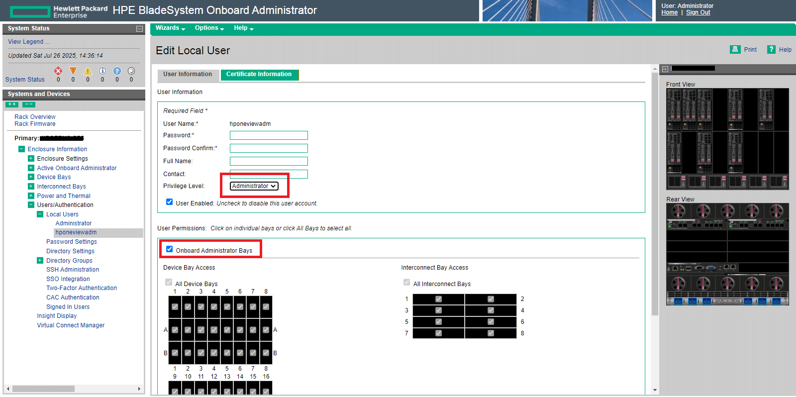Collapse the enclosure graphical view panel
Image resolution: width=796 pixels, height=397 pixels.
click(x=665, y=69)
